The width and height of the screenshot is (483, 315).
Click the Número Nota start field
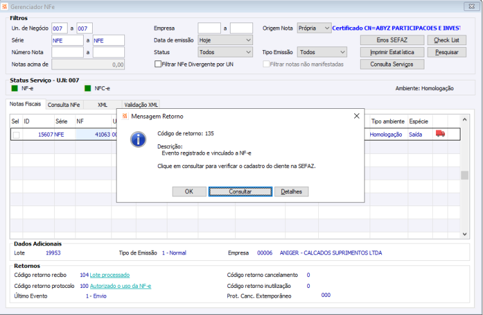[x=68, y=52]
